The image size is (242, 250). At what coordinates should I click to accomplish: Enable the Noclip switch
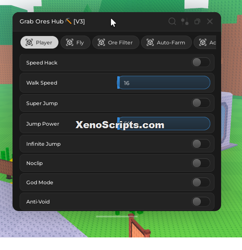click(x=201, y=163)
